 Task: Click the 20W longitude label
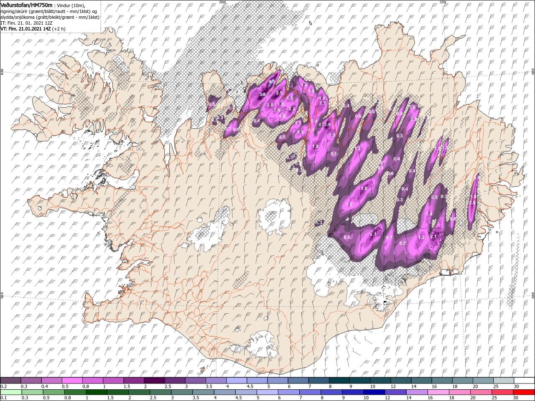coord(222,2)
